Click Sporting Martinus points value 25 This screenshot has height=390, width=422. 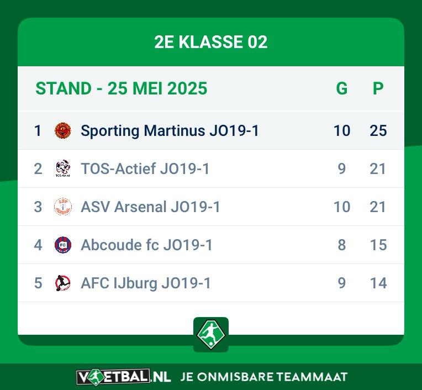[x=378, y=131]
